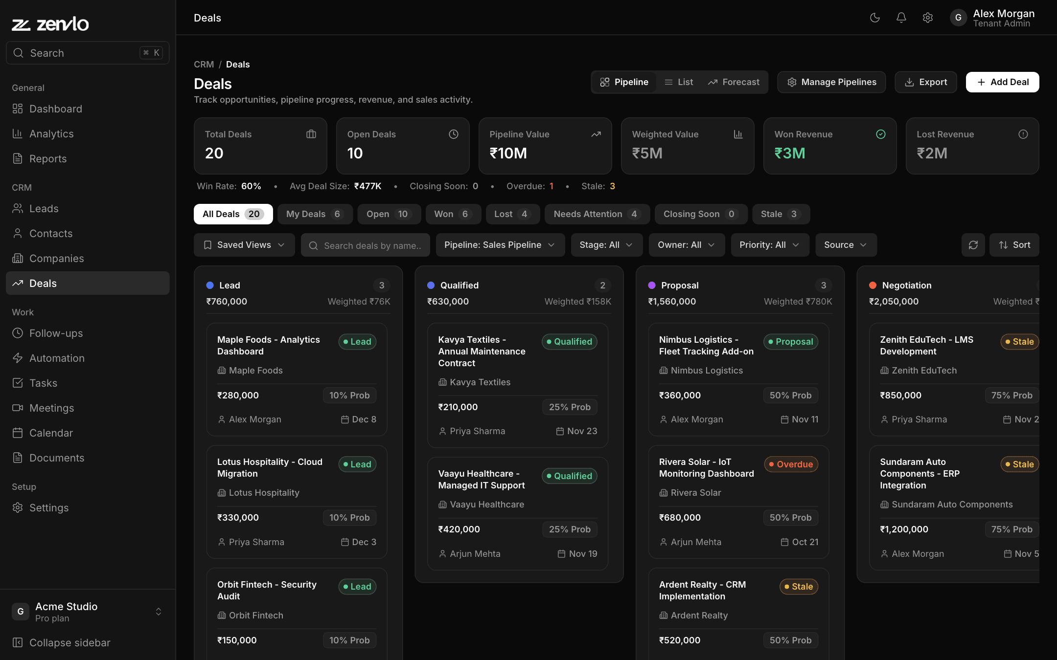This screenshot has width=1057, height=660.
Task: Switch to Pipeline view
Action: point(624,82)
